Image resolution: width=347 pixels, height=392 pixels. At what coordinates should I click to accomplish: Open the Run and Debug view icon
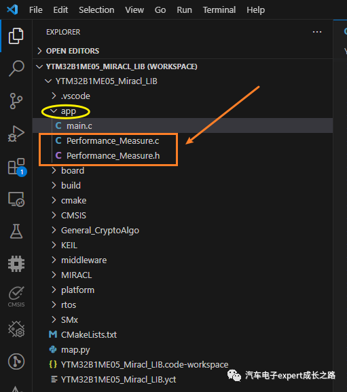16,134
